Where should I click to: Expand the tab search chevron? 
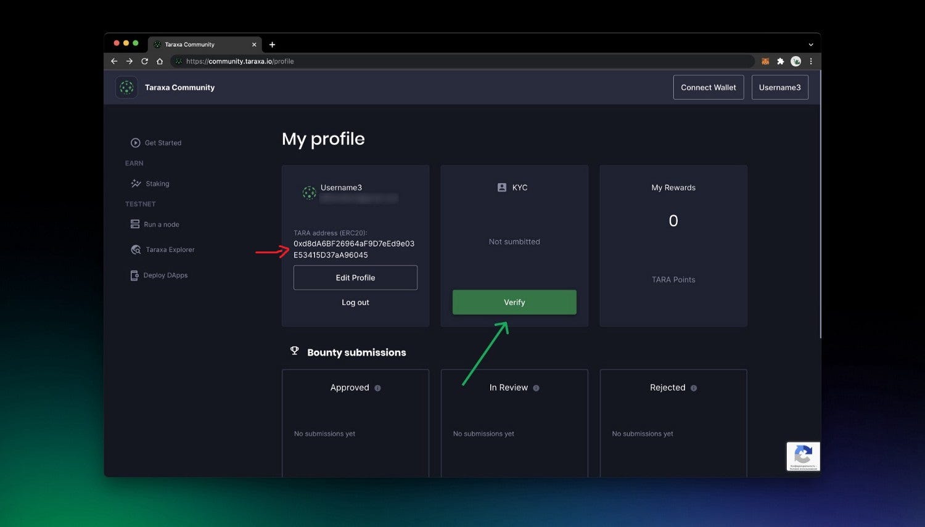click(x=811, y=44)
